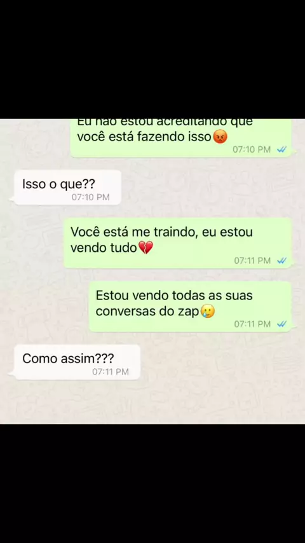Click the text 'conversas do zap'

pos(148,312)
